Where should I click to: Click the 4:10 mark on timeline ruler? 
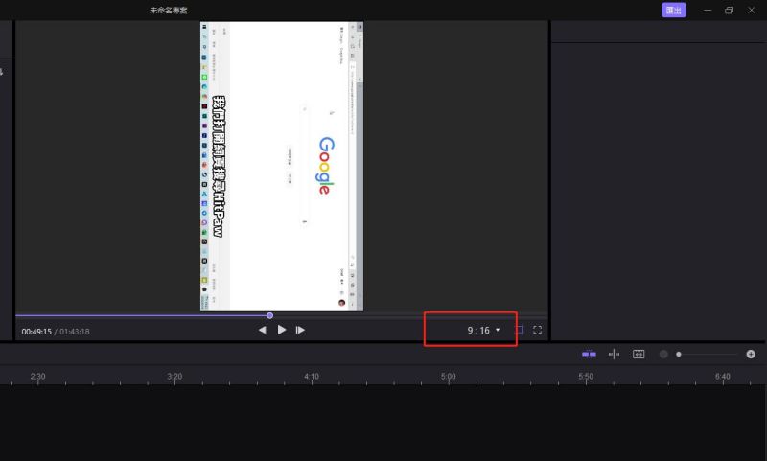(312, 377)
